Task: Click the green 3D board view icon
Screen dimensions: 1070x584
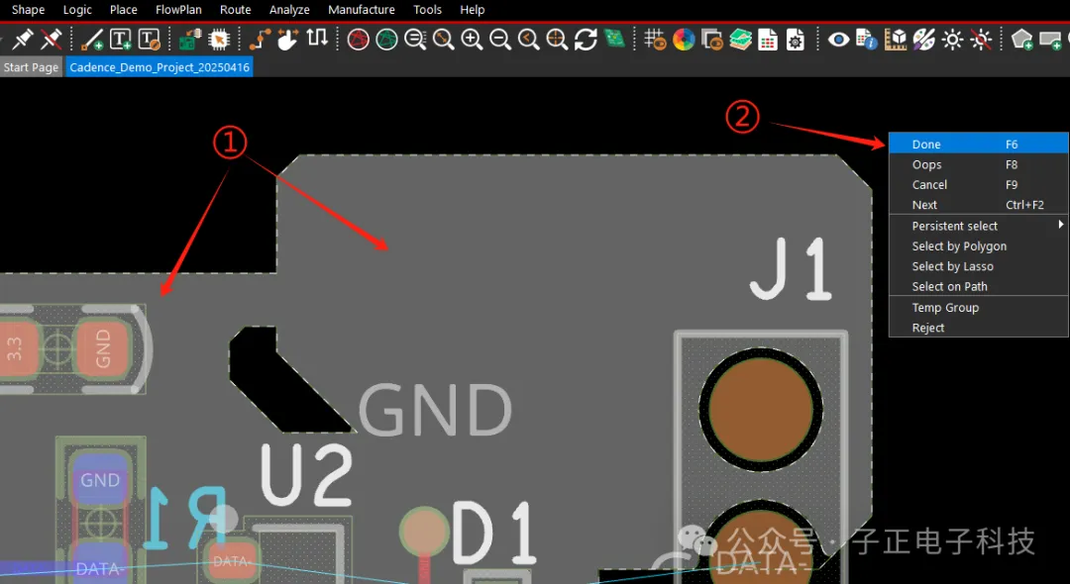Action: pos(614,39)
